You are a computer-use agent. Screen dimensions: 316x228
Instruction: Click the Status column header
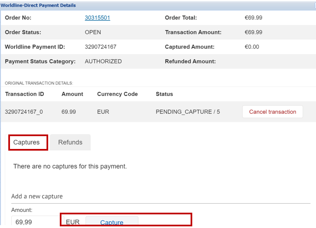[x=164, y=94]
